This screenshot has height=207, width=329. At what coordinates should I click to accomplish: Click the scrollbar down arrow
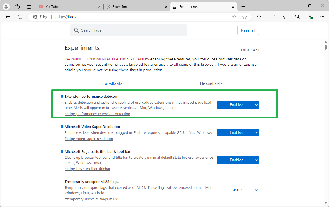(x=326, y=203)
